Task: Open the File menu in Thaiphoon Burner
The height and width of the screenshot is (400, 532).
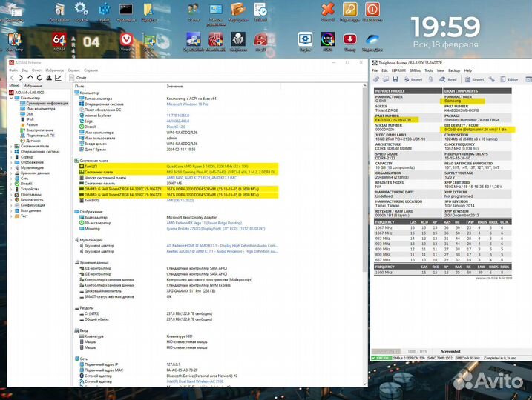Action: (x=375, y=70)
